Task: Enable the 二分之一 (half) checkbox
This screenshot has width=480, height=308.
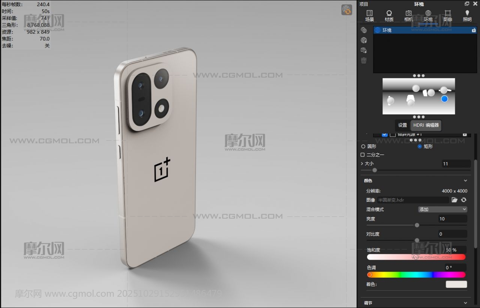Action: [x=363, y=155]
